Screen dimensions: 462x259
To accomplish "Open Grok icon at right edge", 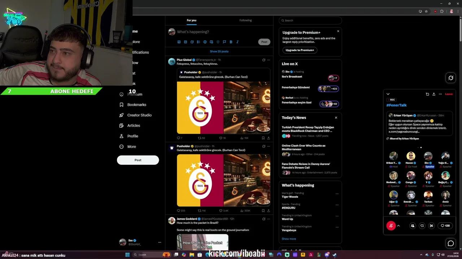I will click(451, 78).
